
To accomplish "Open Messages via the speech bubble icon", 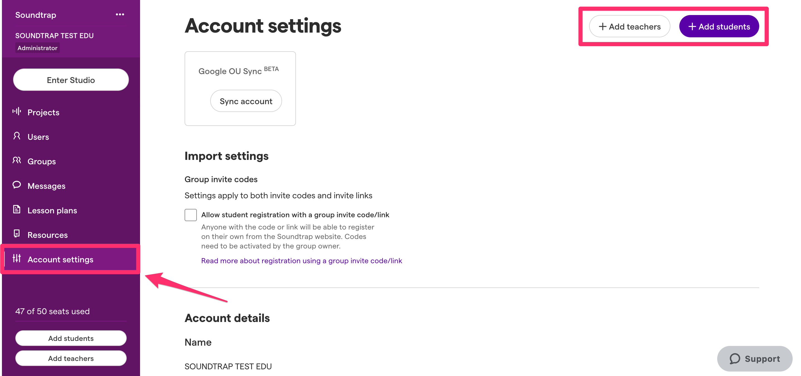I will coord(17,185).
